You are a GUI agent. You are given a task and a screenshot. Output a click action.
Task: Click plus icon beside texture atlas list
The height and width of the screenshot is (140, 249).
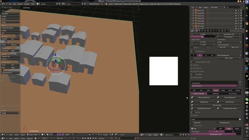tap(240, 82)
